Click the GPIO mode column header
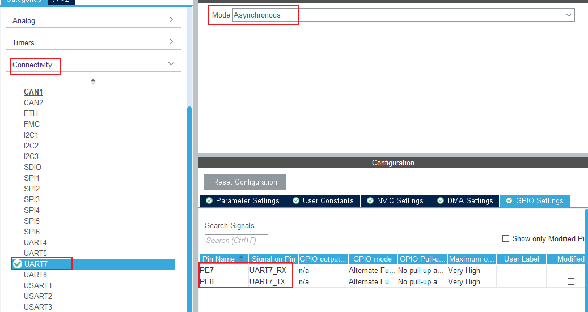The height and width of the screenshot is (312, 588). (373, 259)
